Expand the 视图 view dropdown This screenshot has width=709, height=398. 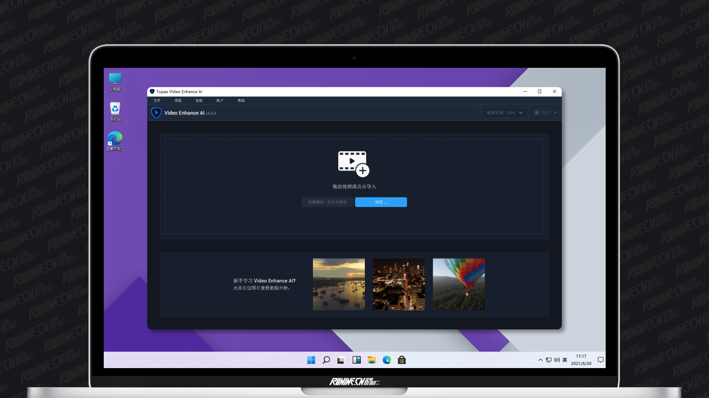pos(545,113)
